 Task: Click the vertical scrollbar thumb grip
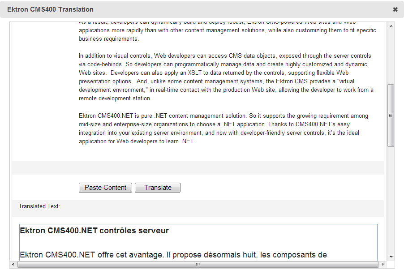click(391, 116)
